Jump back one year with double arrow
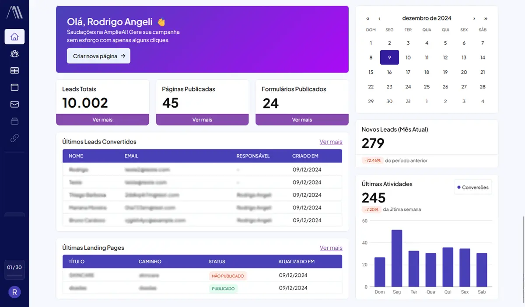Image resolution: width=525 pixels, height=307 pixels. point(368,18)
